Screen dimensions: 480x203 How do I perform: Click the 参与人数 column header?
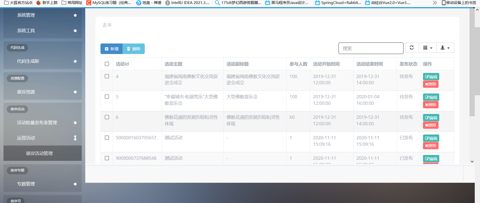point(298,64)
